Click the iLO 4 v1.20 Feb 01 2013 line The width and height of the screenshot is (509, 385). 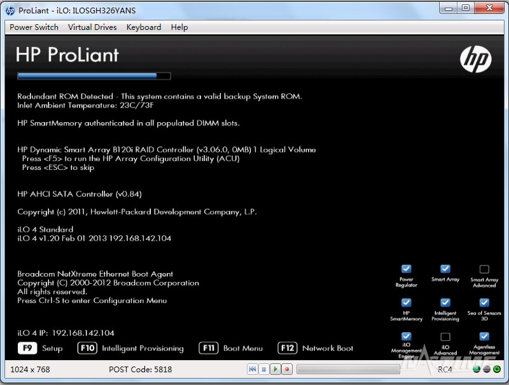pos(94,238)
